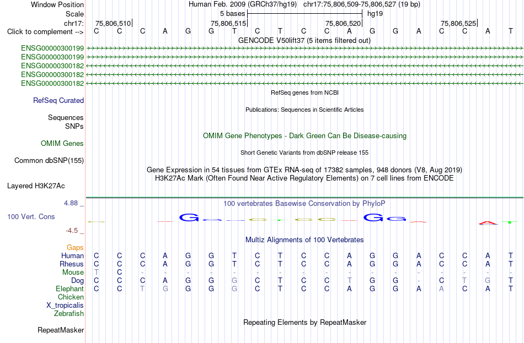
Task: Select the Human species label
Action: [x=72, y=255]
